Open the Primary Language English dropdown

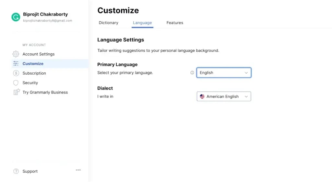pyautogui.click(x=224, y=73)
